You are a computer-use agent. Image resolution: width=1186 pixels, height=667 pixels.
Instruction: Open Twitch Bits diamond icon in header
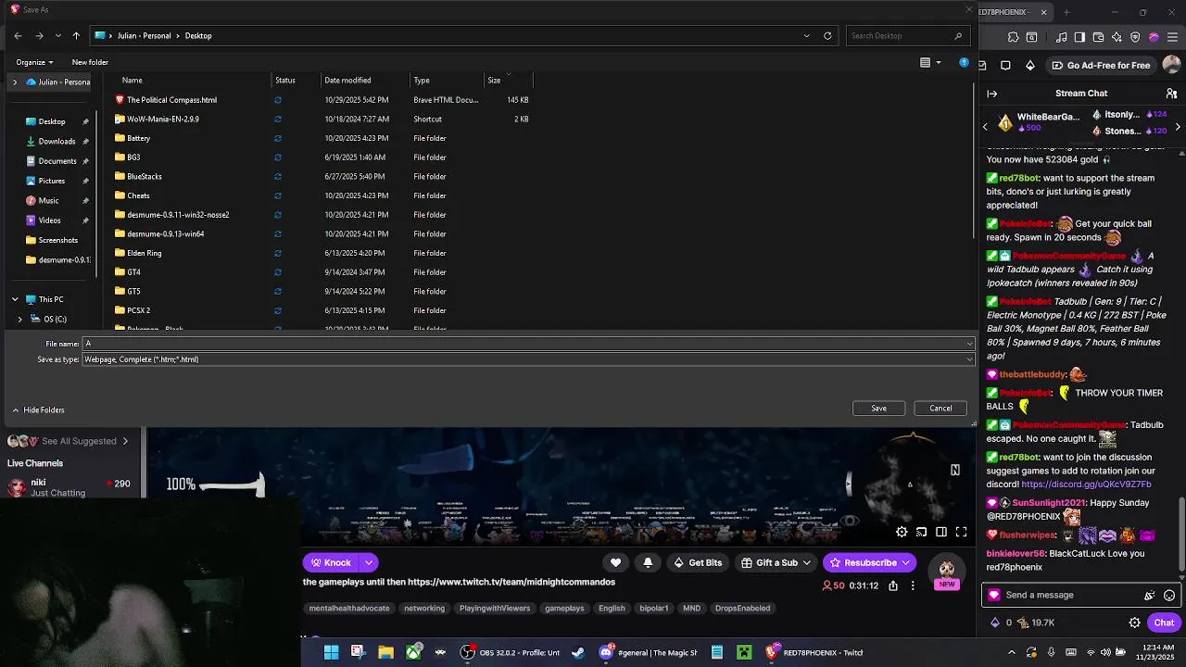click(x=1030, y=65)
